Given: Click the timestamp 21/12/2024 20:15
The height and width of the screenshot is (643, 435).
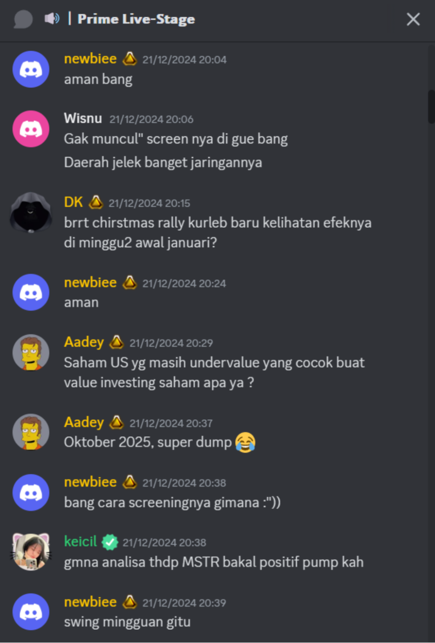Looking at the screenshot, I should pyautogui.click(x=149, y=203).
